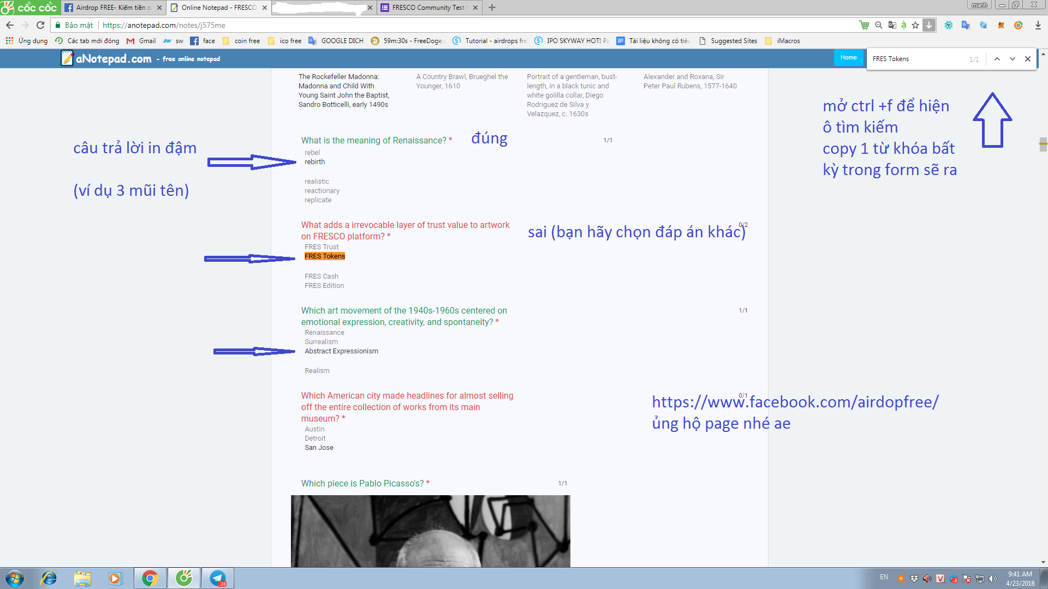This screenshot has height=589, width=1048.
Task: Click the green shopping cart icon in address bar
Action: pos(864,25)
